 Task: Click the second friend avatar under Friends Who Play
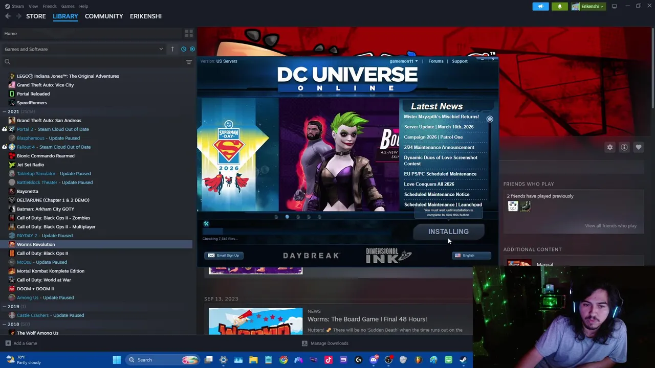tap(526, 206)
